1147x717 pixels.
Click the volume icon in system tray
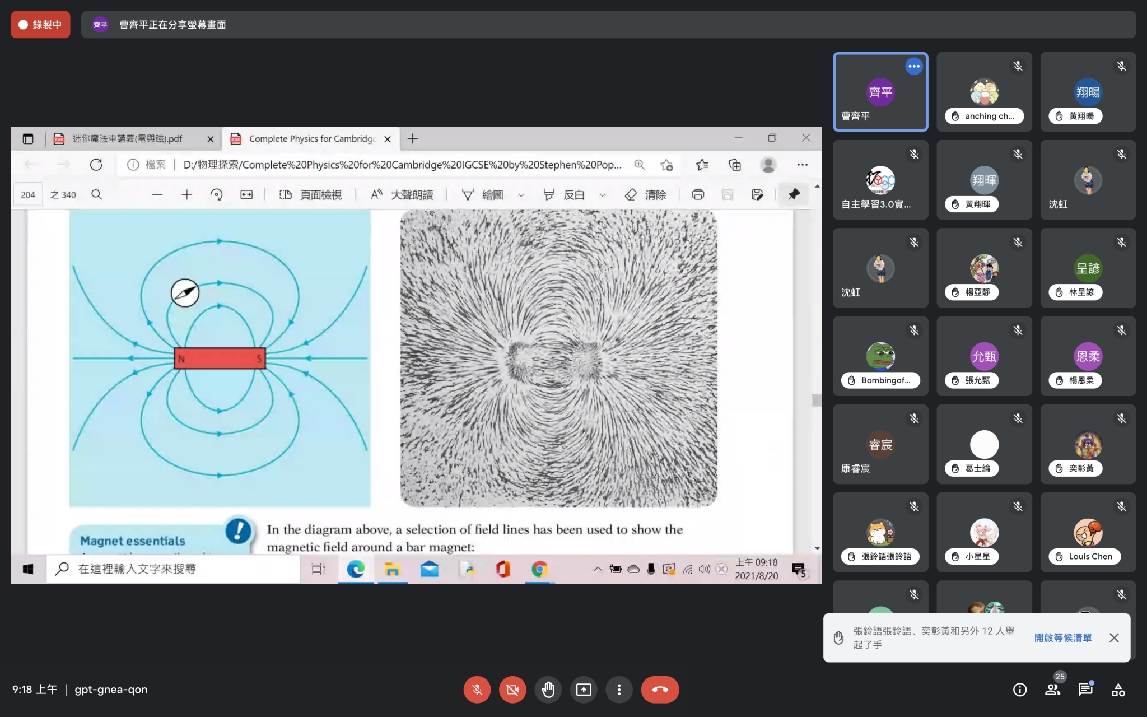[x=704, y=569]
